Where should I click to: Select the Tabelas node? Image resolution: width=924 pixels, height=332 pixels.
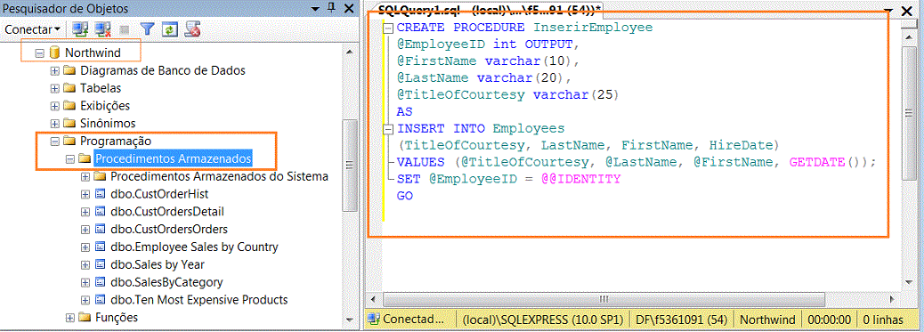click(101, 88)
